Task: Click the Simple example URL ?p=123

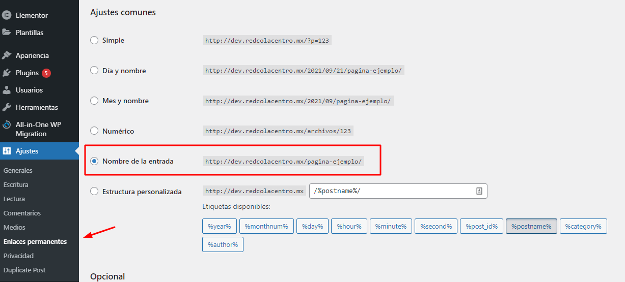Action: (x=267, y=41)
